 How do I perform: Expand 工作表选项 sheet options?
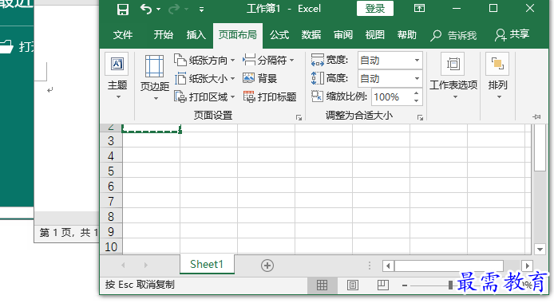pos(453,76)
